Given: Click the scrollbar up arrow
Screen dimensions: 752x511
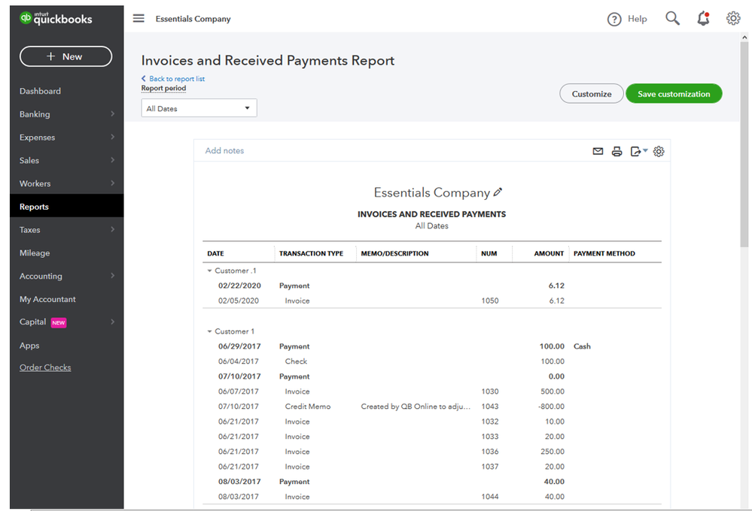Looking at the screenshot, I should pyautogui.click(x=744, y=37).
